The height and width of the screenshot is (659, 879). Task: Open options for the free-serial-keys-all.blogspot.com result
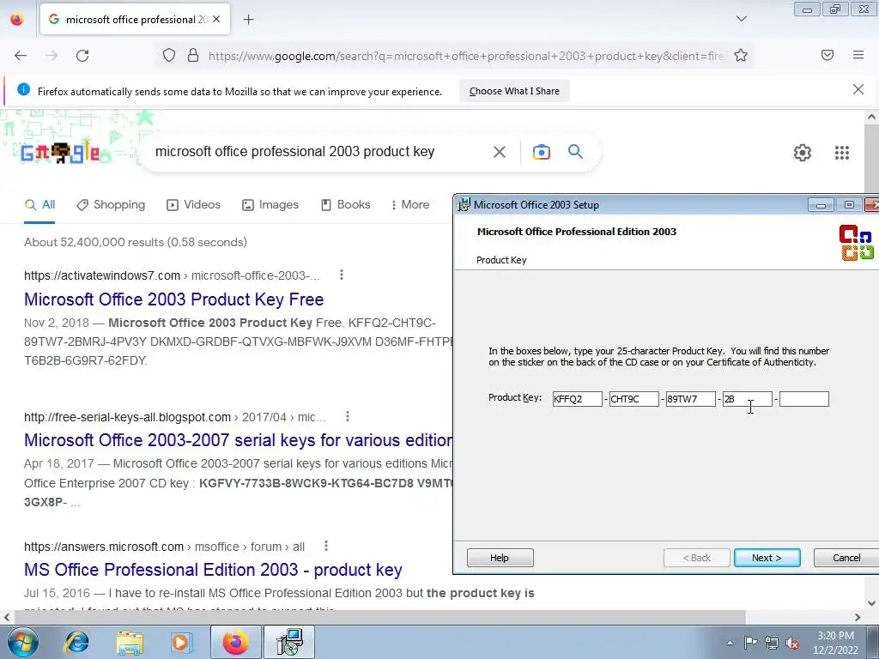(348, 416)
